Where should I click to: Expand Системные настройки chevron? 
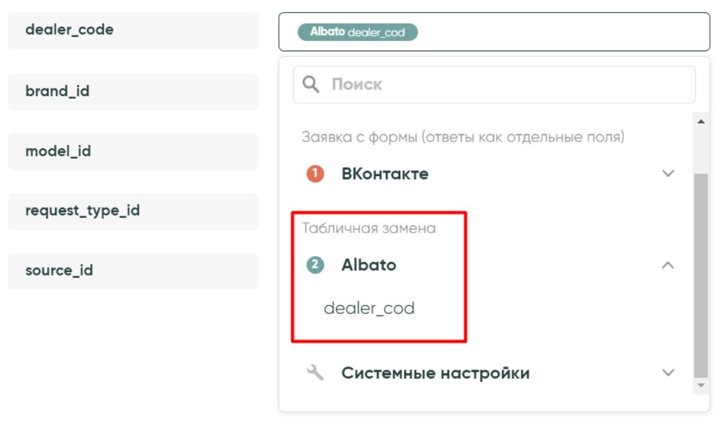coord(668,373)
